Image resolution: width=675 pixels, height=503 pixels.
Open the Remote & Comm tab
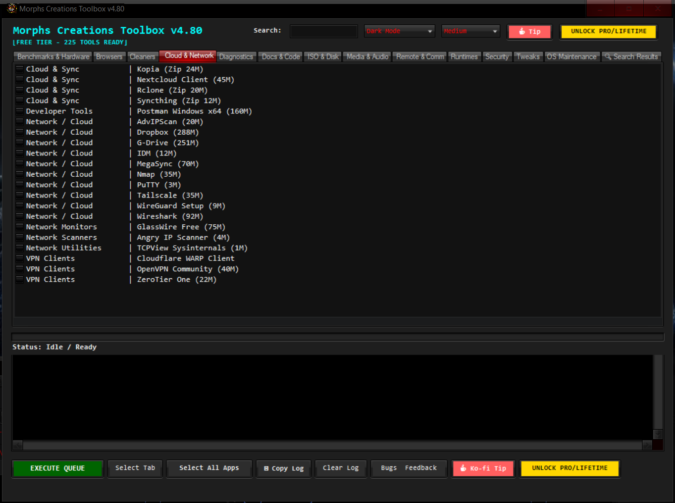(x=420, y=57)
